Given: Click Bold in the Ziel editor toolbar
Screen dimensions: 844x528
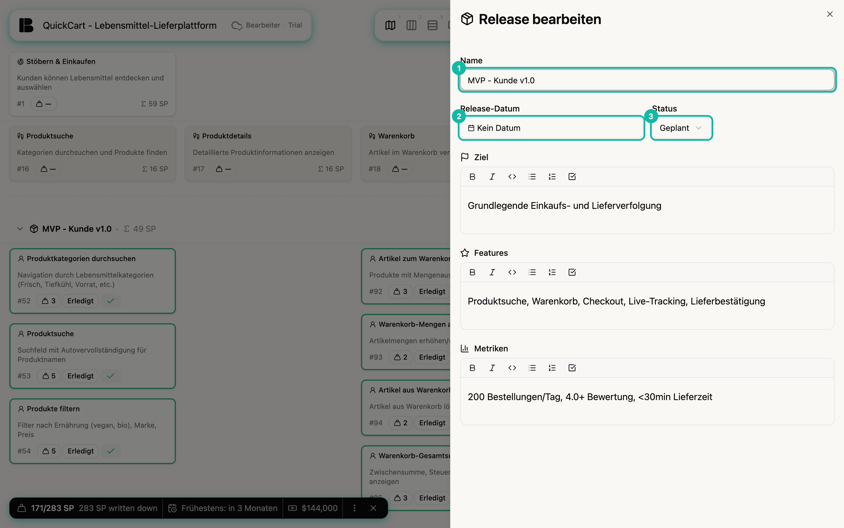Looking at the screenshot, I should tap(472, 177).
